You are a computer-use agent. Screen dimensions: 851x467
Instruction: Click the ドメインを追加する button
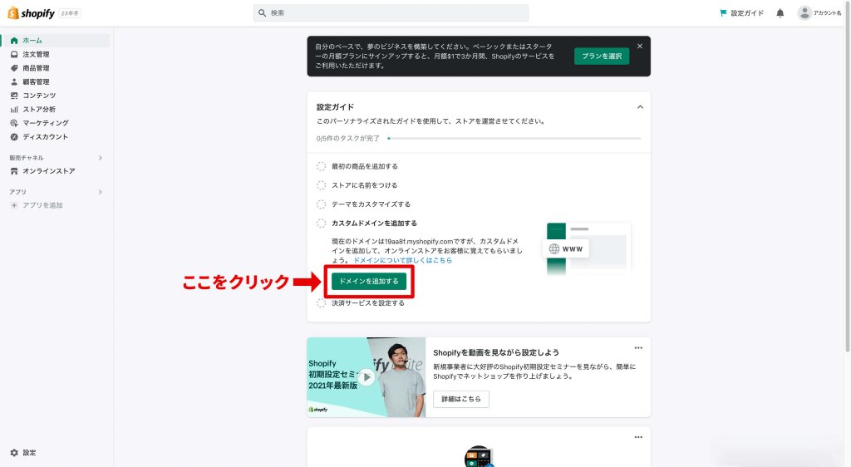(368, 281)
